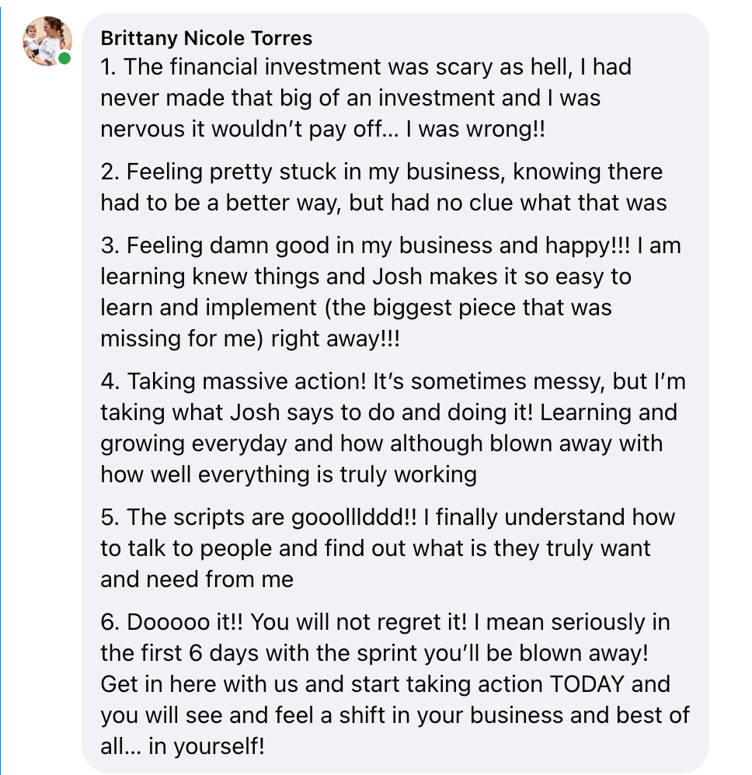Click the word 'TODAY' in the comment
Image resolution: width=752 pixels, height=775 pixels.
(587, 684)
